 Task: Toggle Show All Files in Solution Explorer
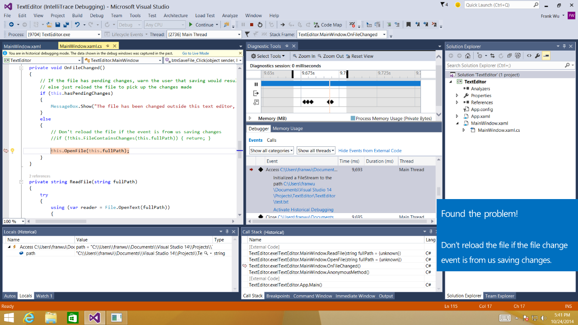[x=517, y=56]
